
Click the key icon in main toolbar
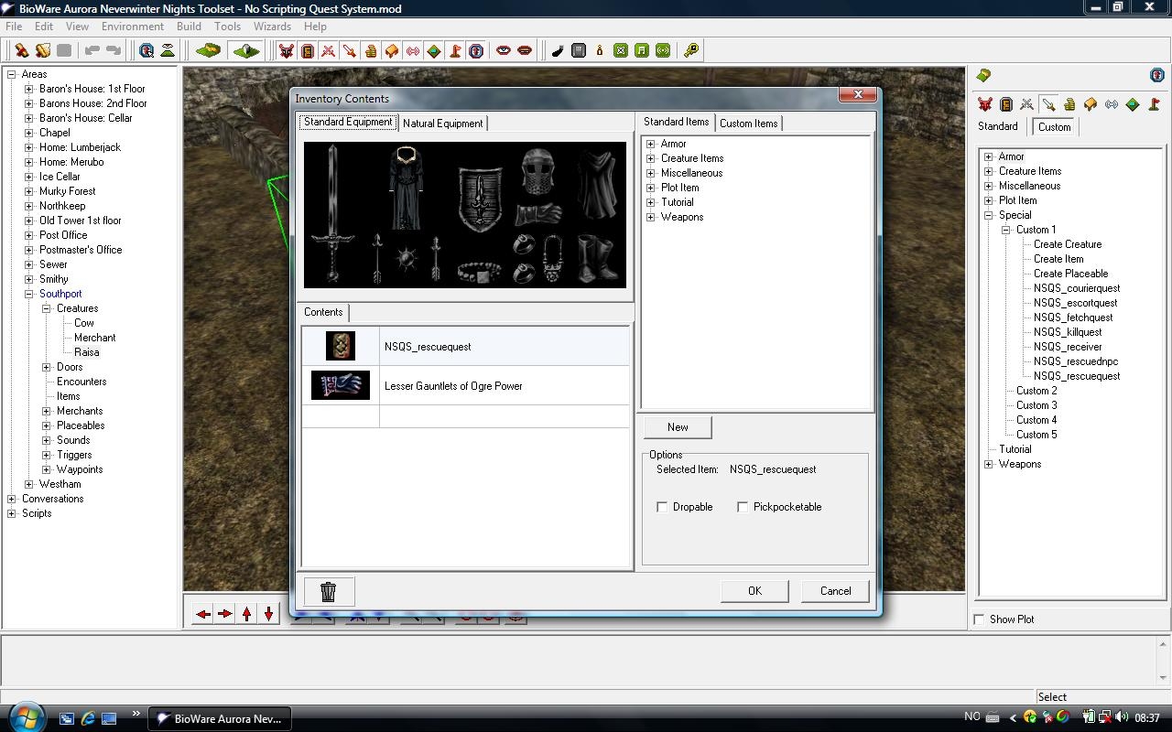coord(691,51)
